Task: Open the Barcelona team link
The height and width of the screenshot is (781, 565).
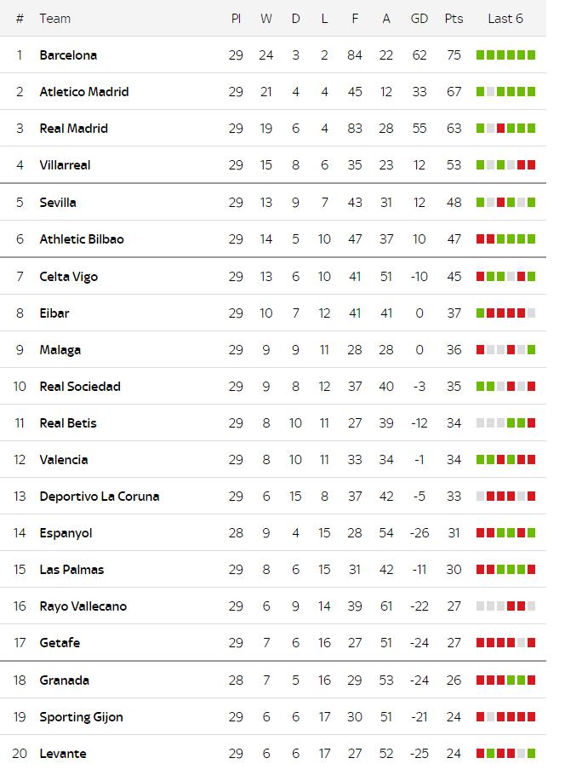Action: click(x=68, y=55)
